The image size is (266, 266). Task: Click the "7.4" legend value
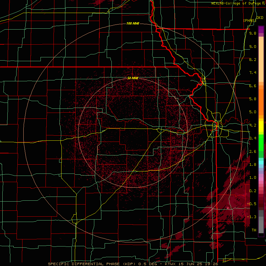pos(253,73)
